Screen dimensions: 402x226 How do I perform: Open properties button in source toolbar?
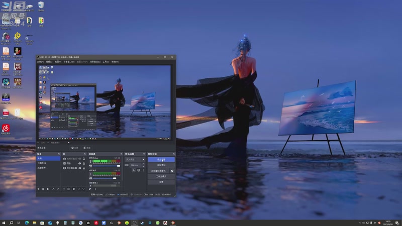tap(75, 148)
